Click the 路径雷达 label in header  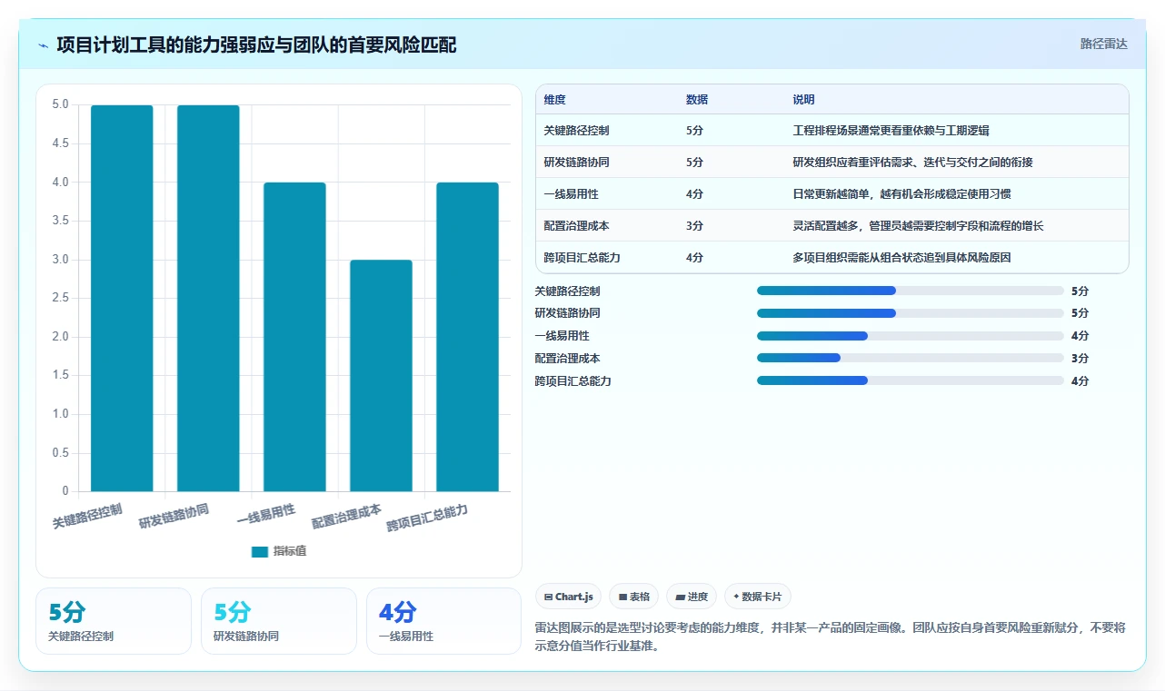(1103, 44)
